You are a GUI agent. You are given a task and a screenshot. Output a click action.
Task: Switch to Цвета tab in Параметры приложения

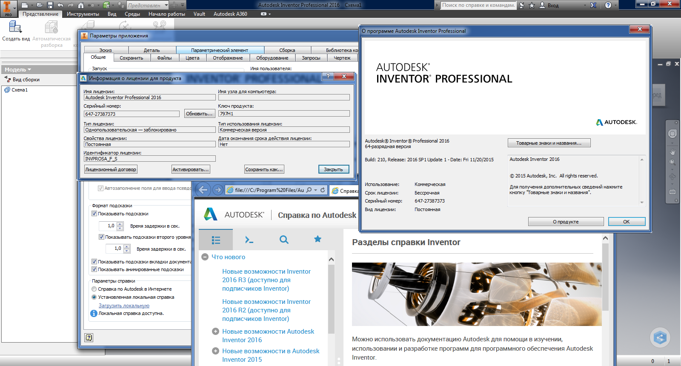(192, 58)
